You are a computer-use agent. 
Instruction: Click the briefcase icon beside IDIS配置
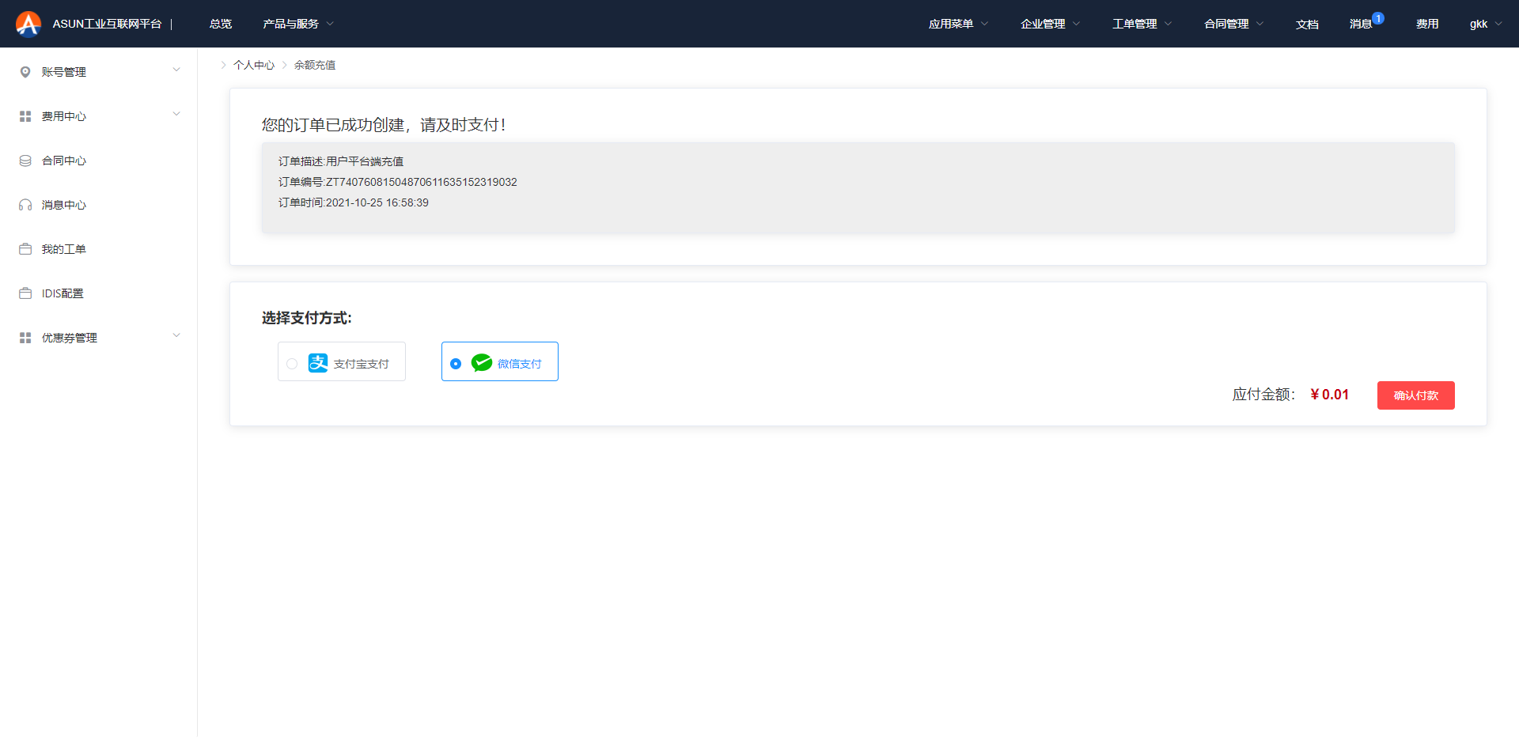tap(25, 293)
